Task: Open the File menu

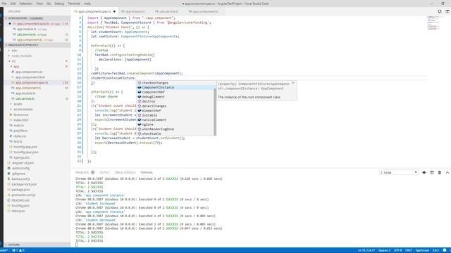Action: point(4,4)
